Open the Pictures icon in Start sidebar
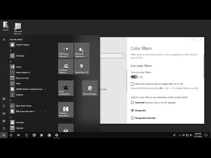This screenshot has width=211, height=158. pos(4,113)
